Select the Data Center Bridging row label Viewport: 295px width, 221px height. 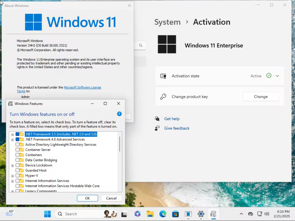pyautogui.click(x=41, y=160)
